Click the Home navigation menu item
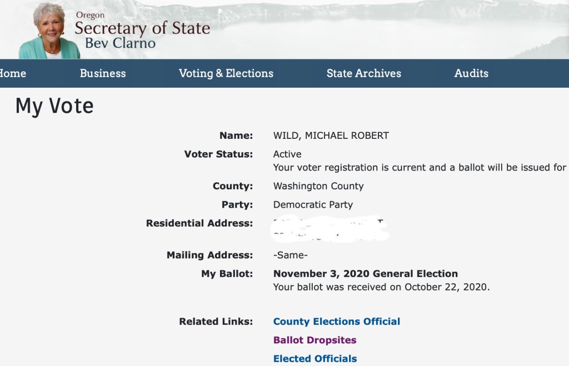 [12, 73]
